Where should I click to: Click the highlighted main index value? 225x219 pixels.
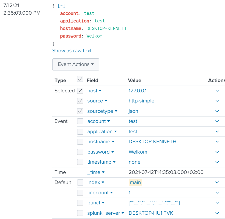[135, 182]
